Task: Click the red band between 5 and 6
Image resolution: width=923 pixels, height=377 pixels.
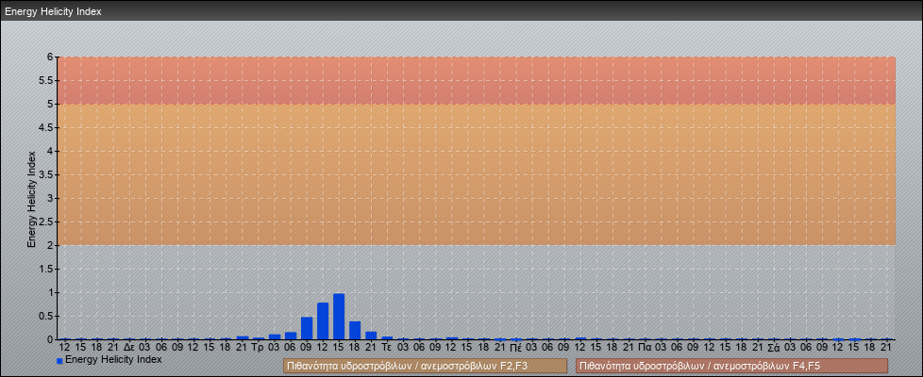Action: [476, 80]
